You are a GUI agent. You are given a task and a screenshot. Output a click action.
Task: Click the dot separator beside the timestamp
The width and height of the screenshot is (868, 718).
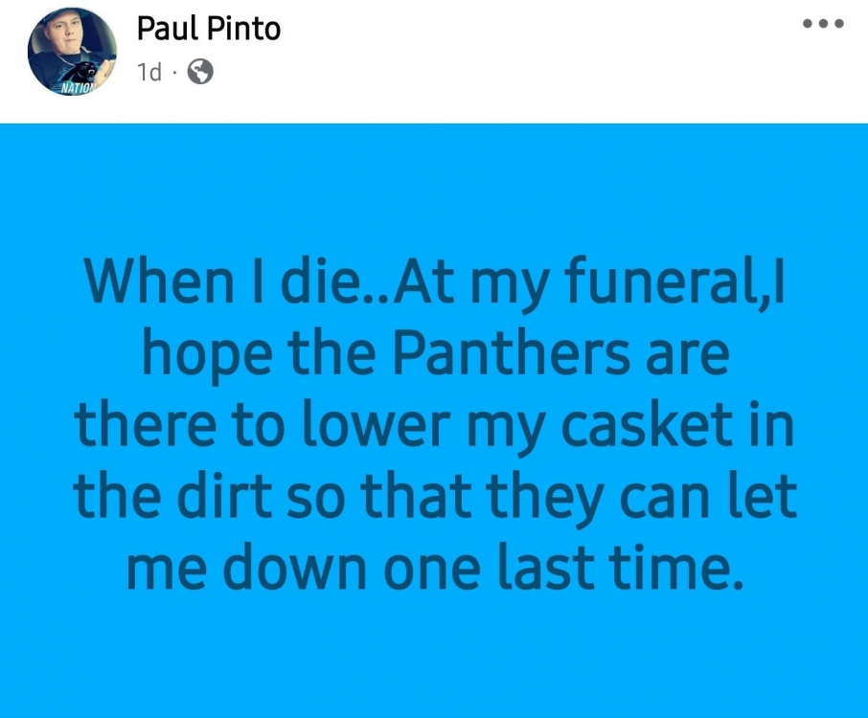pyautogui.click(x=175, y=72)
